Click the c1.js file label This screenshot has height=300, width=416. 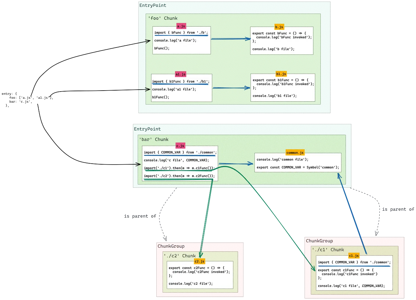(354, 256)
